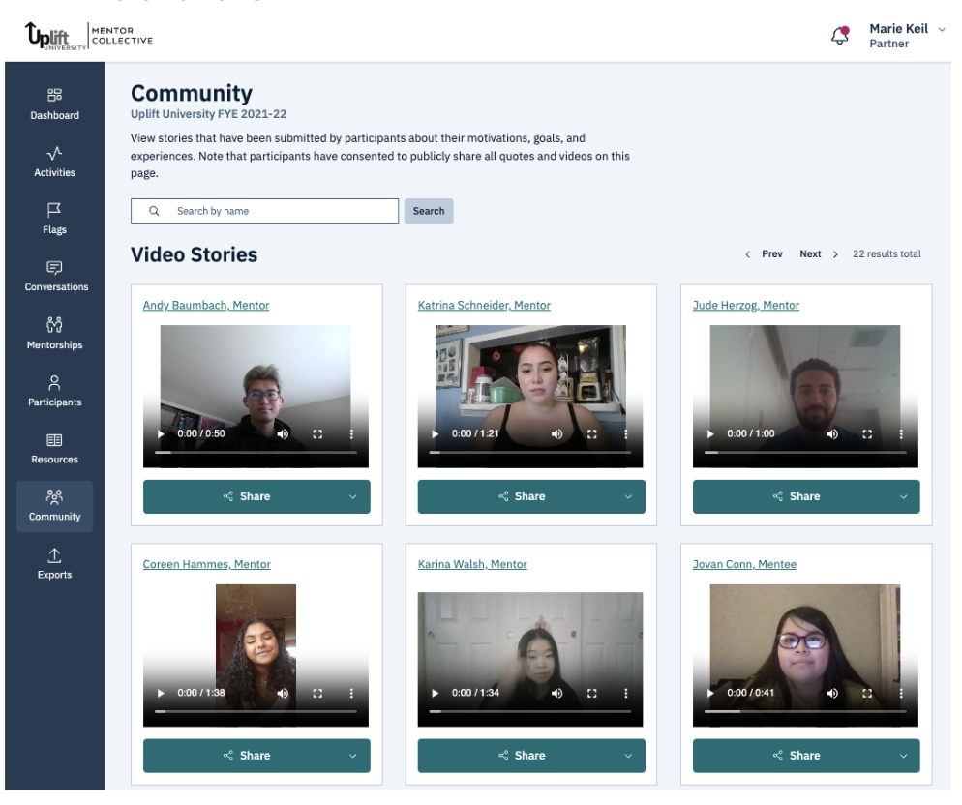Open the notification bell

pyautogui.click(x=834, y=34)
